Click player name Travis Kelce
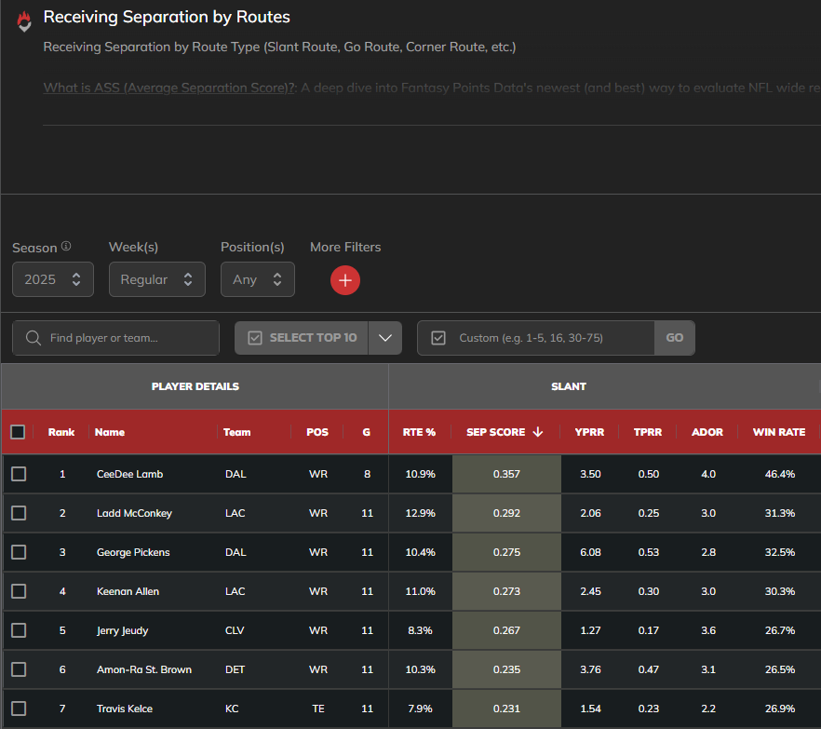The height and width of the screenshot is (729, 821). [x=125, y=709]
